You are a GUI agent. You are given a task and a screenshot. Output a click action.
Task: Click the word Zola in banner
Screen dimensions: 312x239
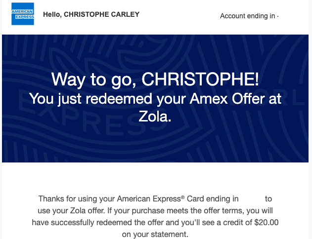(156, 117)
